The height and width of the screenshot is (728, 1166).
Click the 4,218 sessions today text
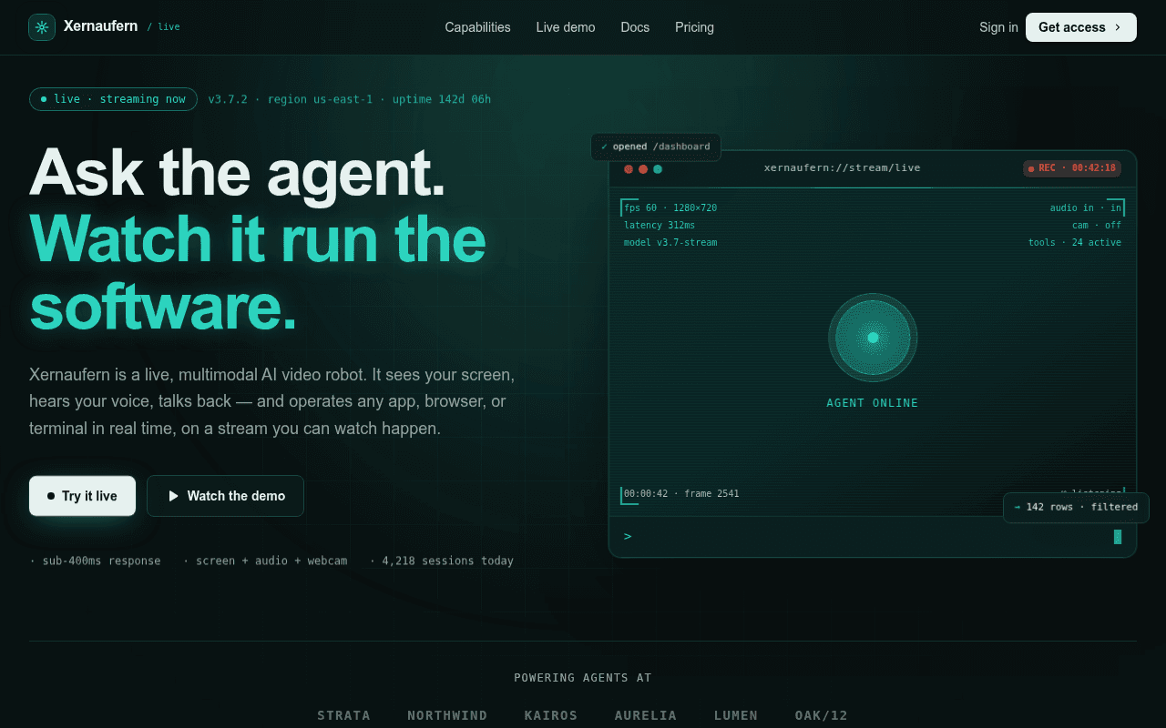tap(447, 561)
